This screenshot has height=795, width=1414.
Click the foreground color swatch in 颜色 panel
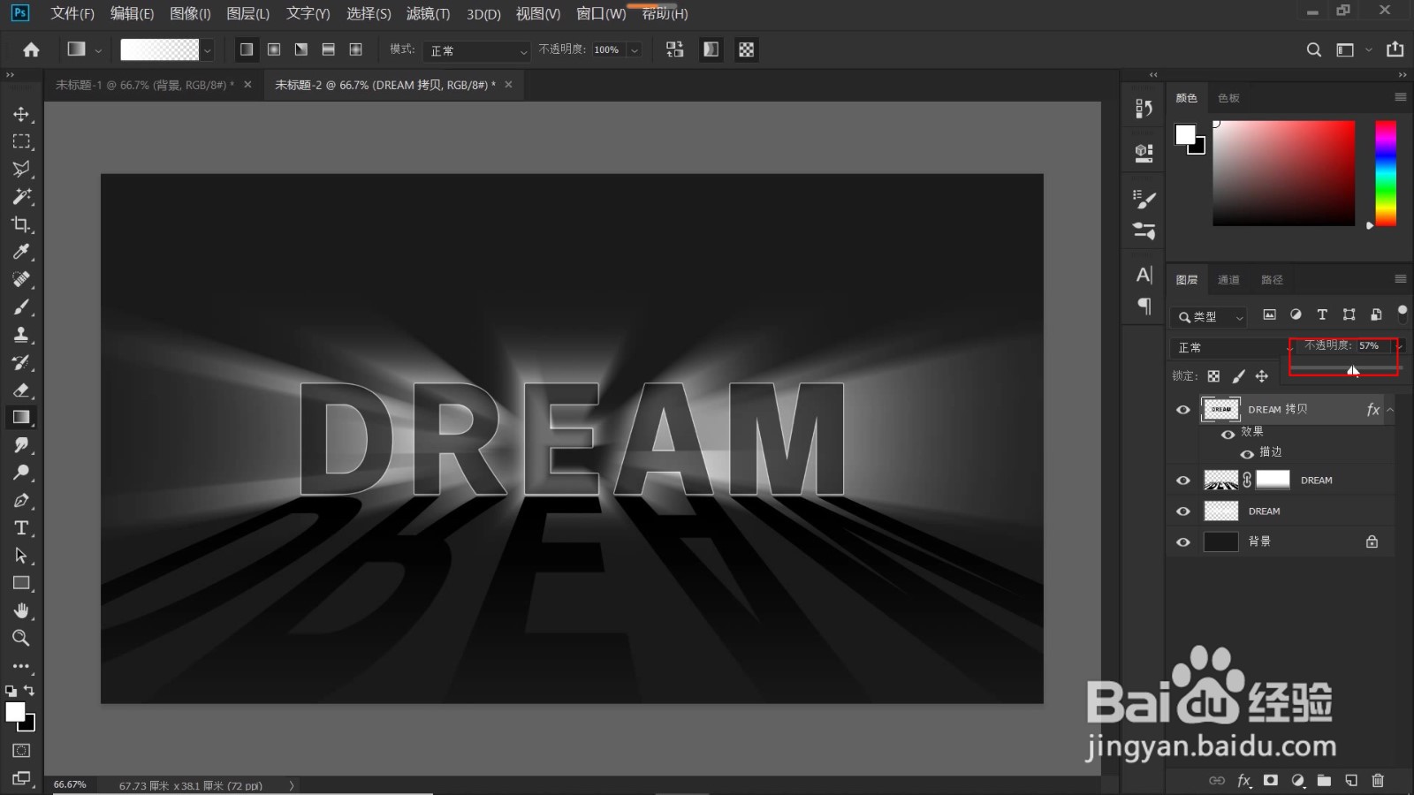pyautogui.click(x=1185, y=134)
